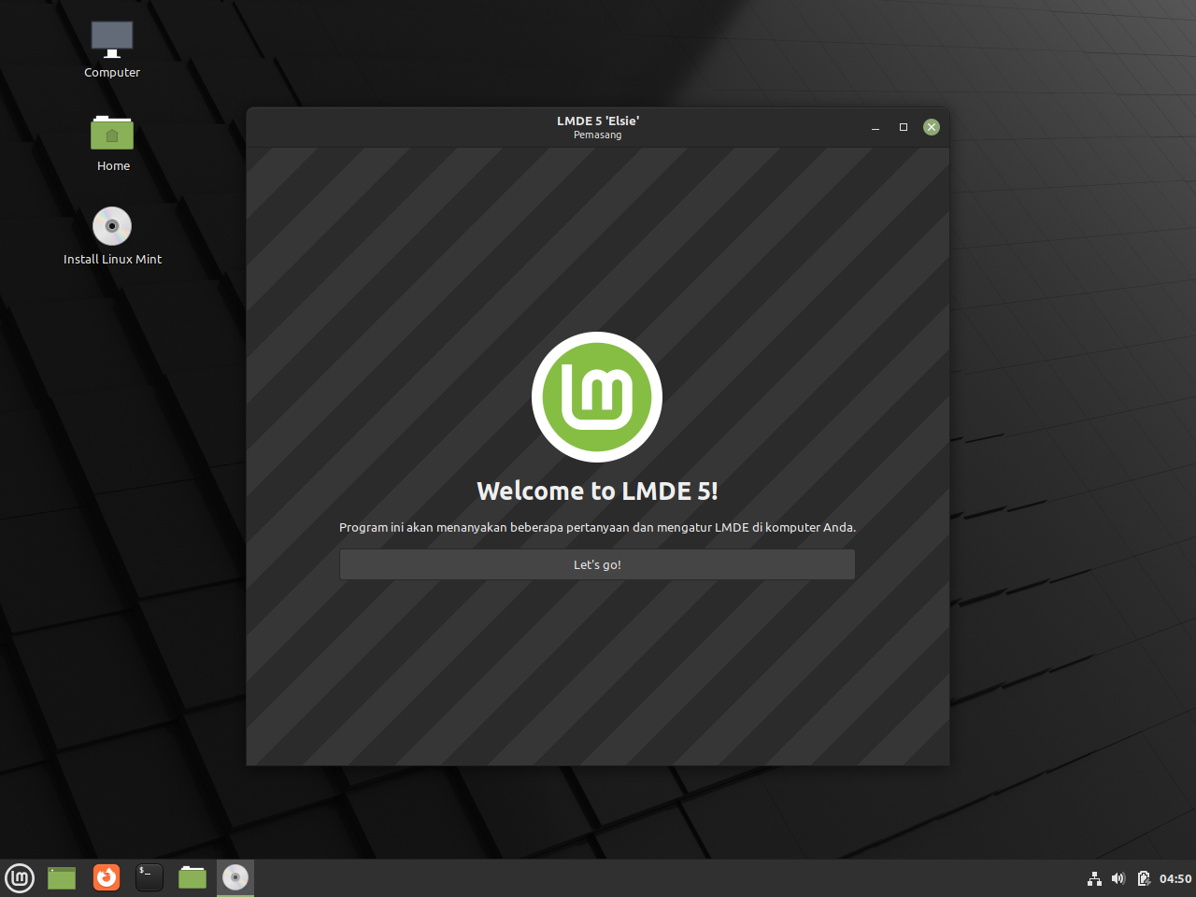
Task: Open the Files manager in the panel
Action: pyautogui.click(x=192, y=877)
